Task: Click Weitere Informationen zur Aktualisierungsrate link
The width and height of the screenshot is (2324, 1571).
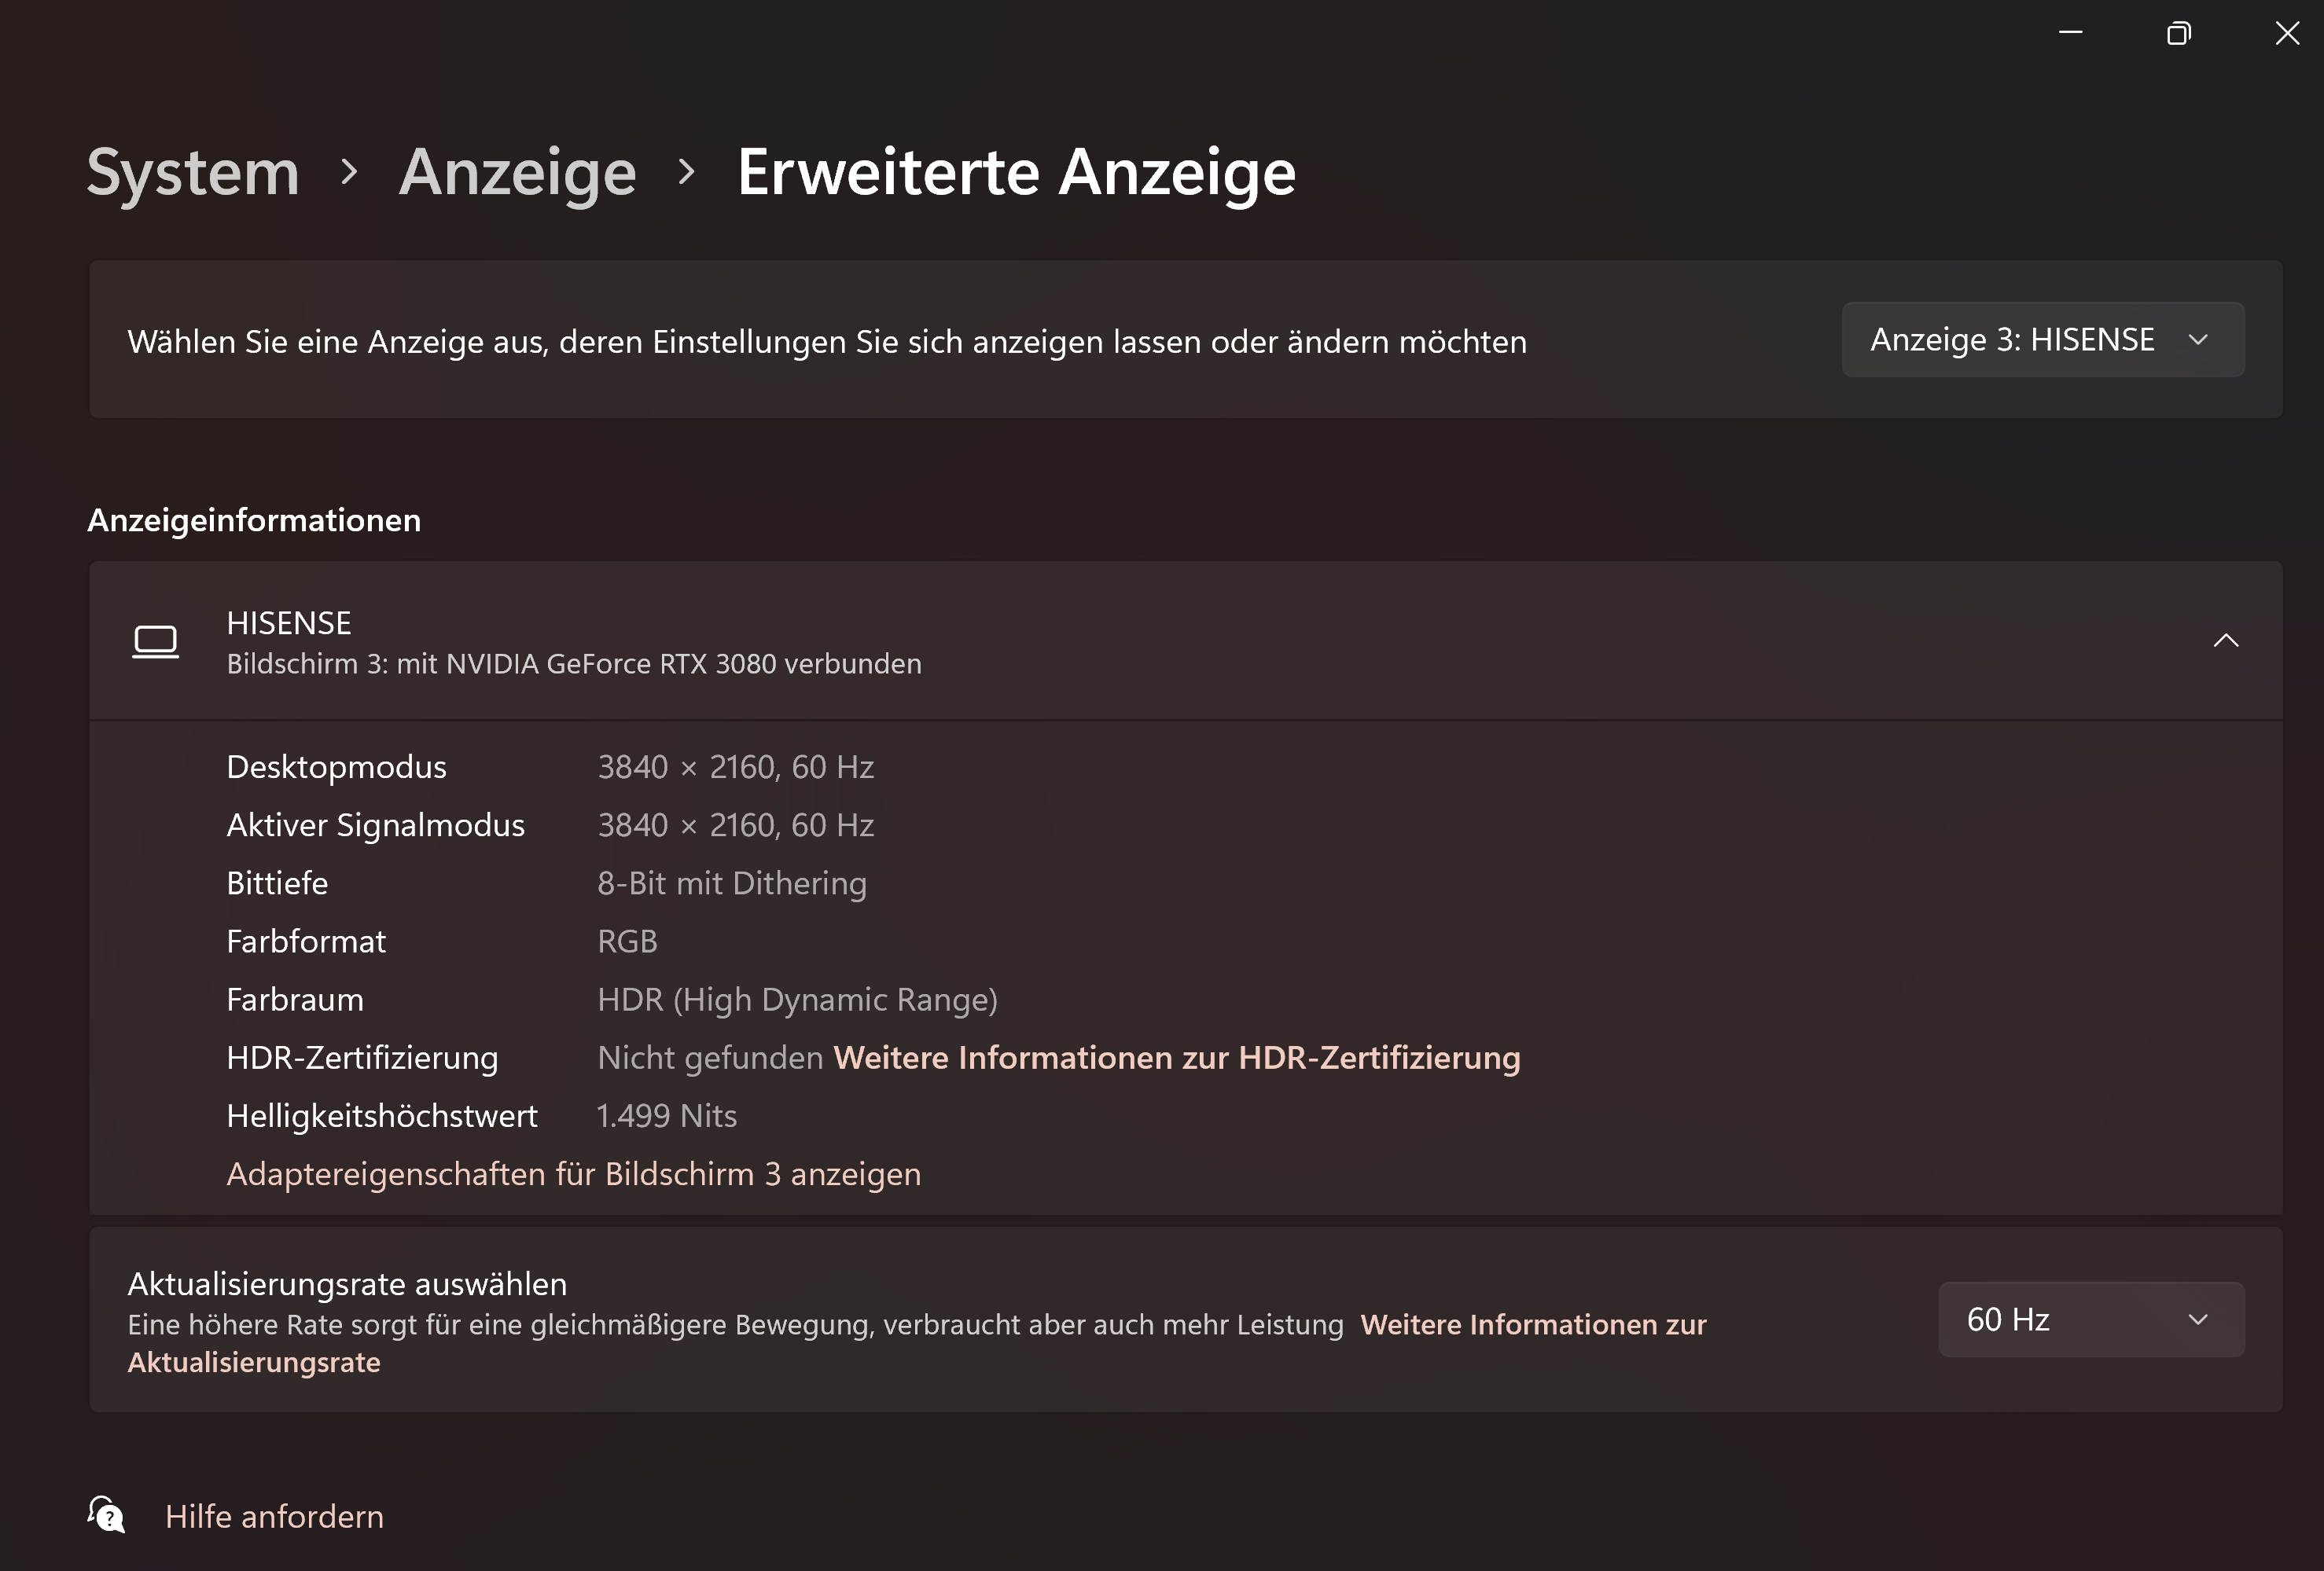Action: [x=1532, y=1325]
